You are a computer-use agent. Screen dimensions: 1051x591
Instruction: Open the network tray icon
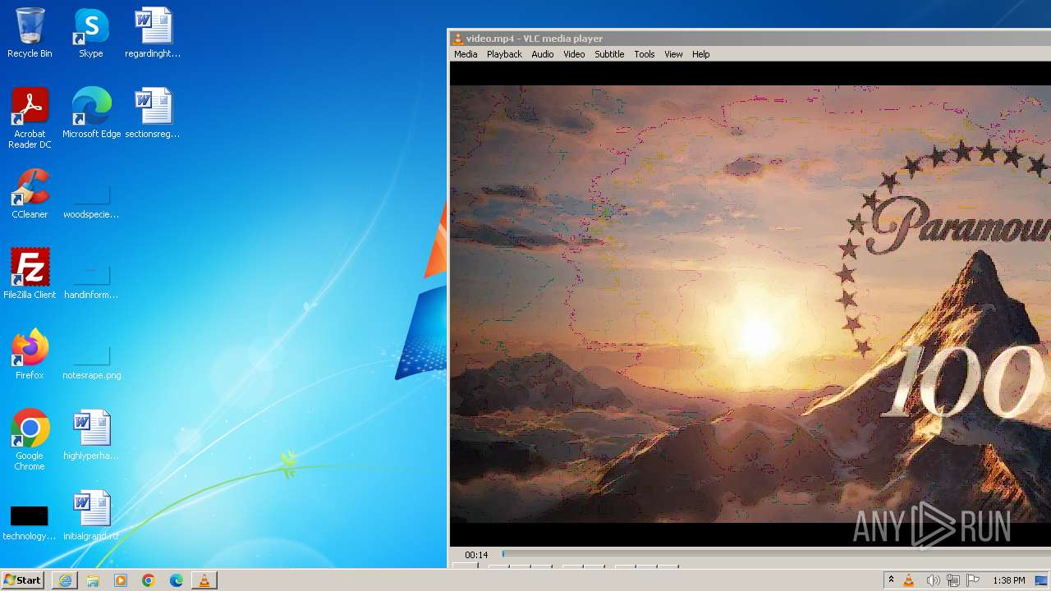tap(953, 580)
